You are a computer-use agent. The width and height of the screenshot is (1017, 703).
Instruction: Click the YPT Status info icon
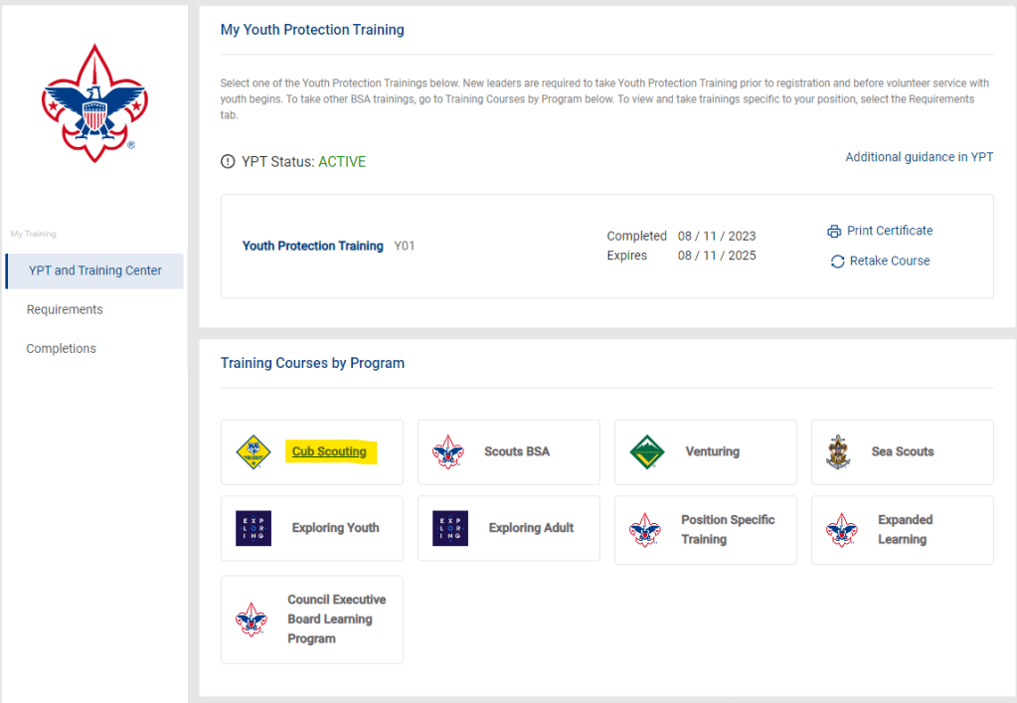(x=228, y=162)
